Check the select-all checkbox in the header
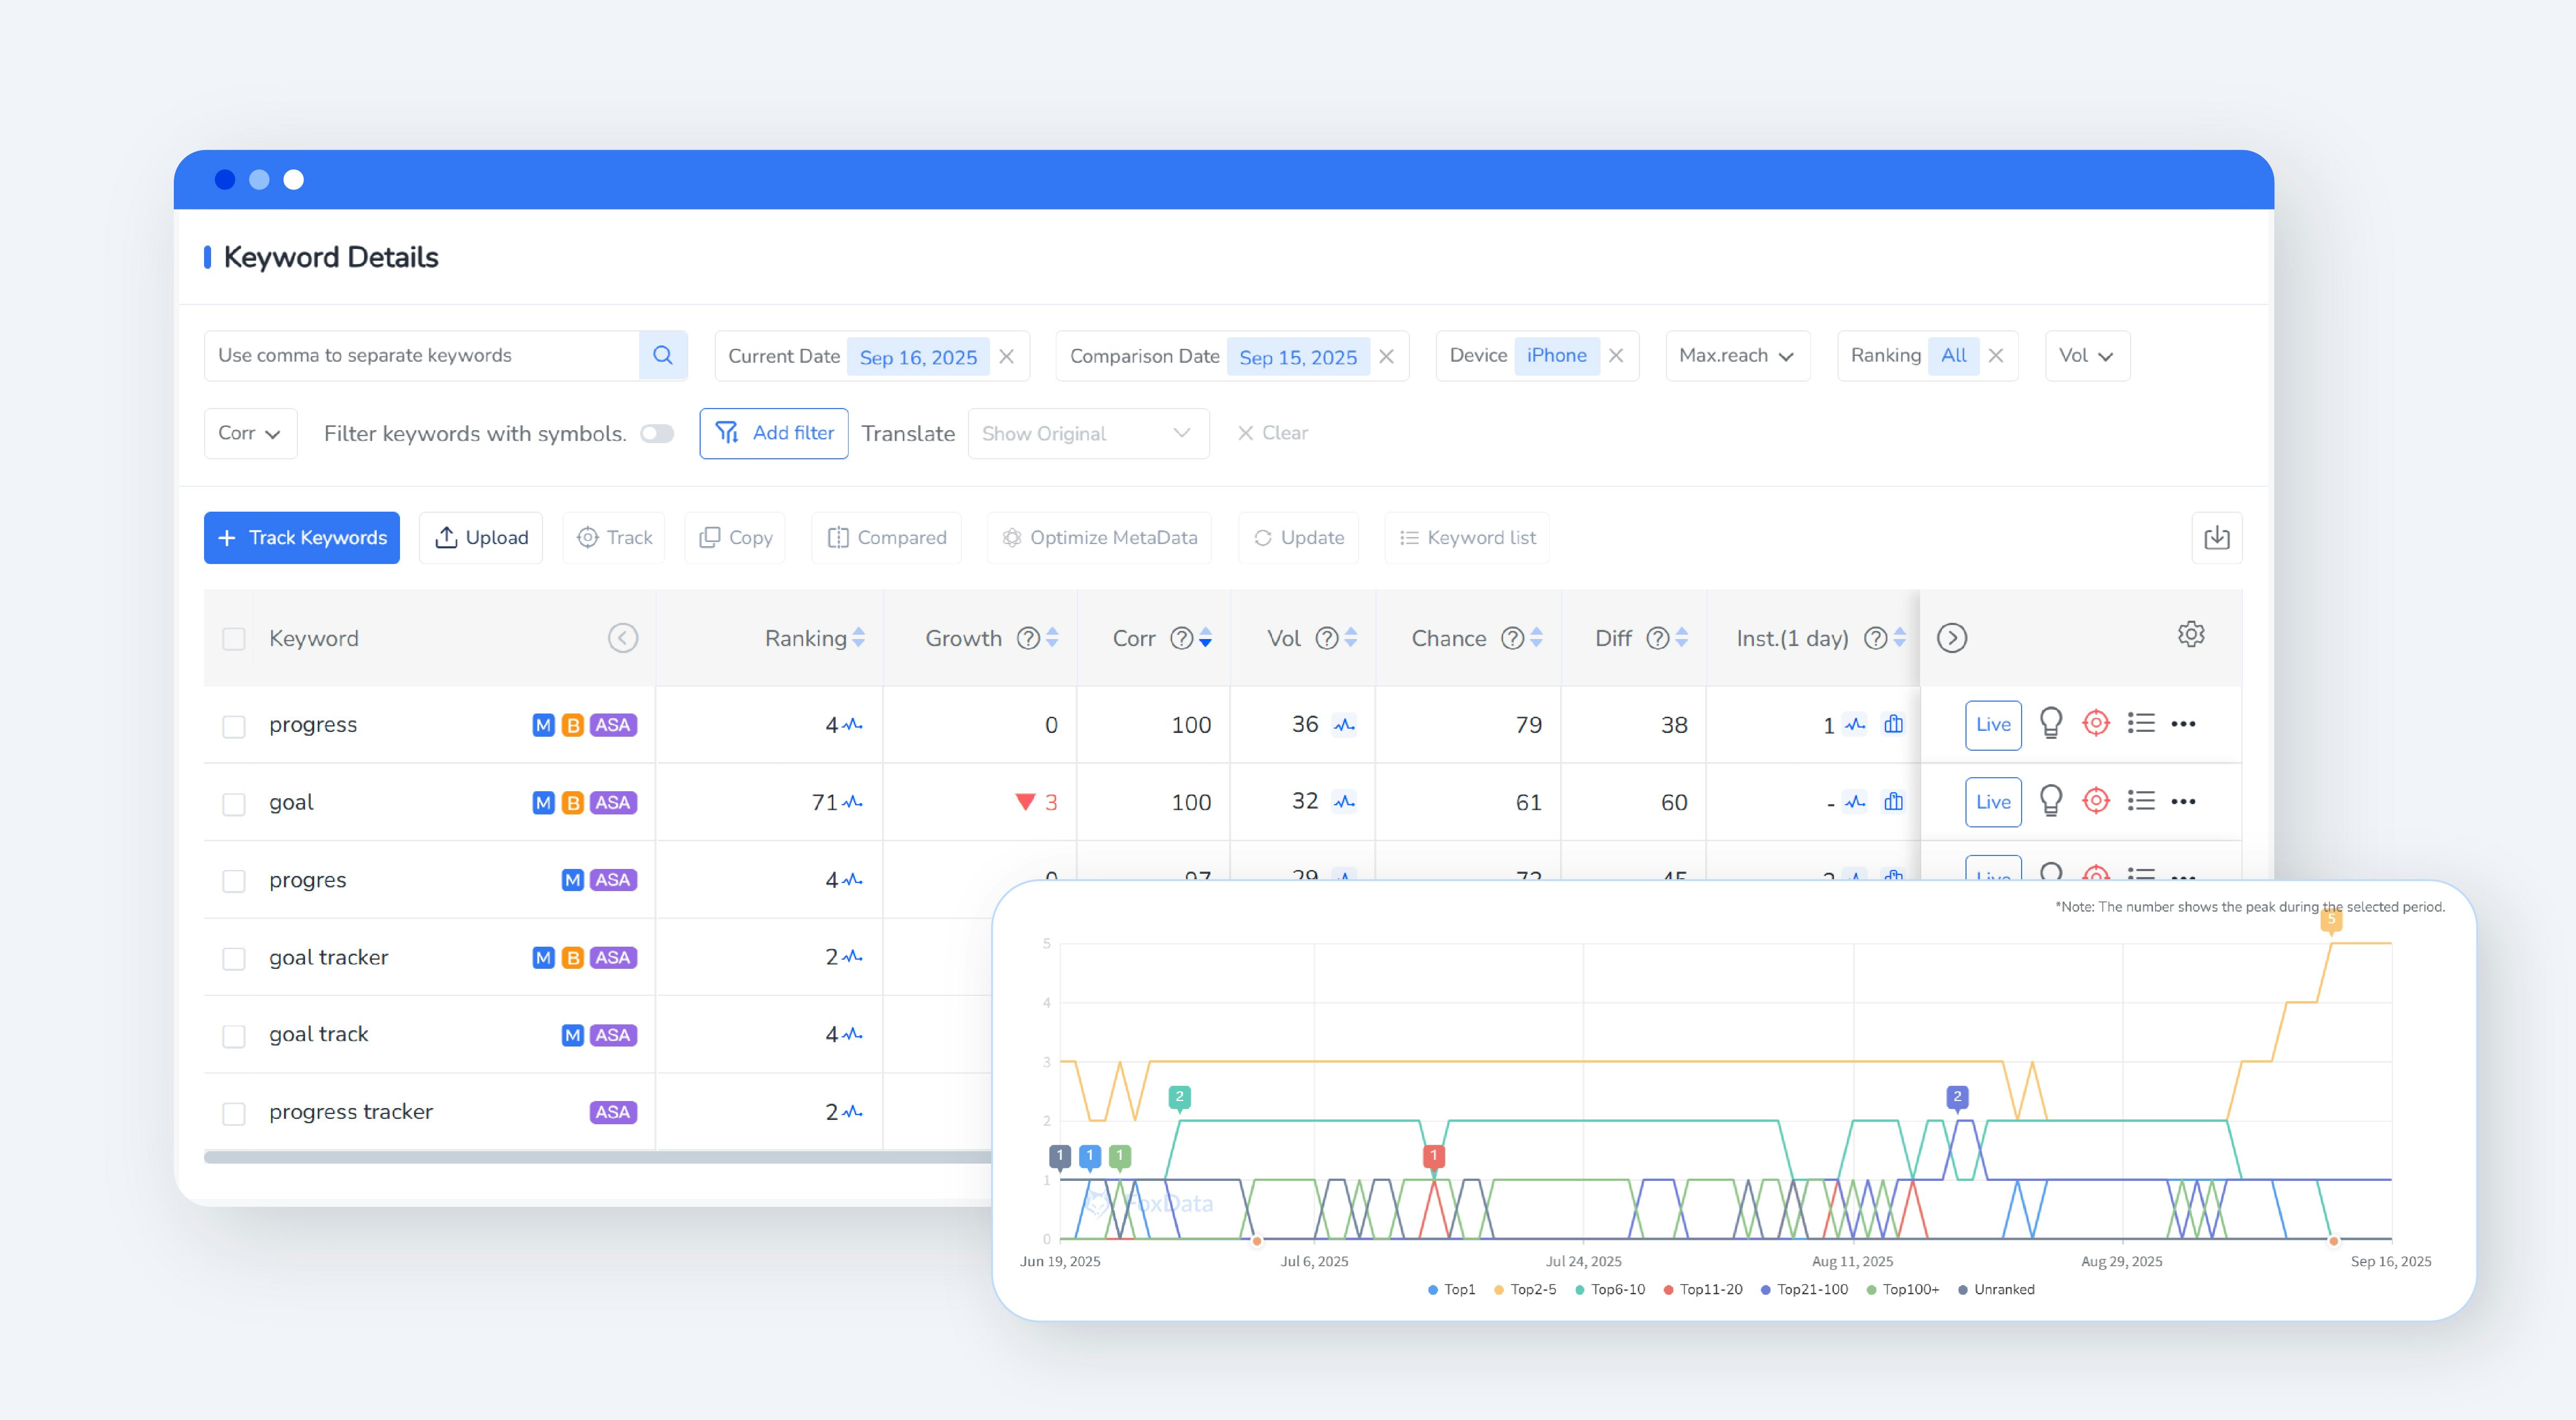This screenshot has width=2576, height=1420. tap(234, 637)
